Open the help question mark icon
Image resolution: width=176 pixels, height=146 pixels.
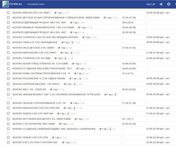[x=169, y=4]
